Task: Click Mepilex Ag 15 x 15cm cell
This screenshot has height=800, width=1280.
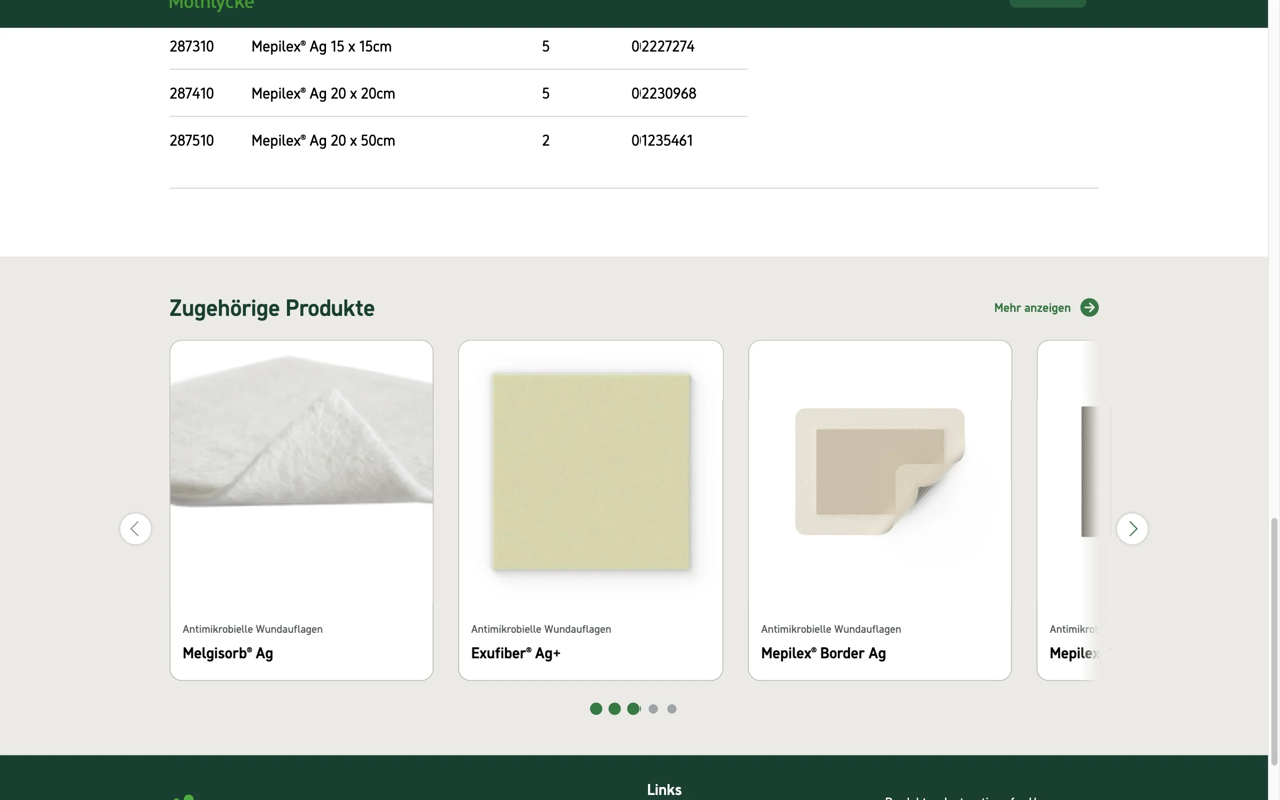Action: click(321, 47)
